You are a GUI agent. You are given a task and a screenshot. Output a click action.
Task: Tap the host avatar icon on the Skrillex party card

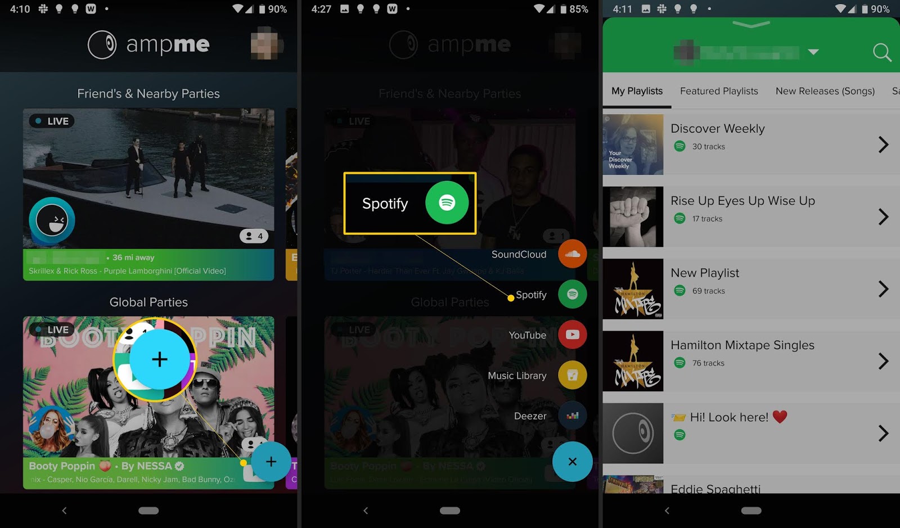pos(52,220)
